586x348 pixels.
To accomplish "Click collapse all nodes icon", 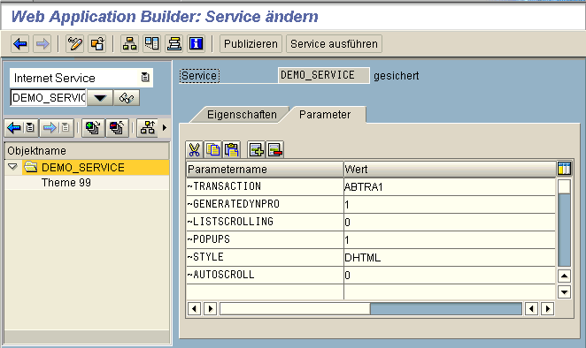I will (x=118, y=128).
